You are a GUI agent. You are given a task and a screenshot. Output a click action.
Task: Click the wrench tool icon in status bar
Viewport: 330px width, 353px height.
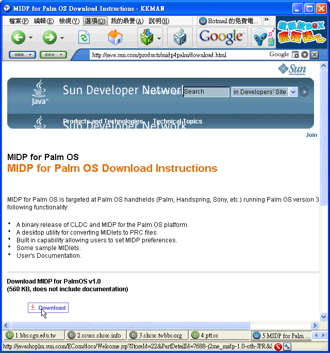[287, 347]
